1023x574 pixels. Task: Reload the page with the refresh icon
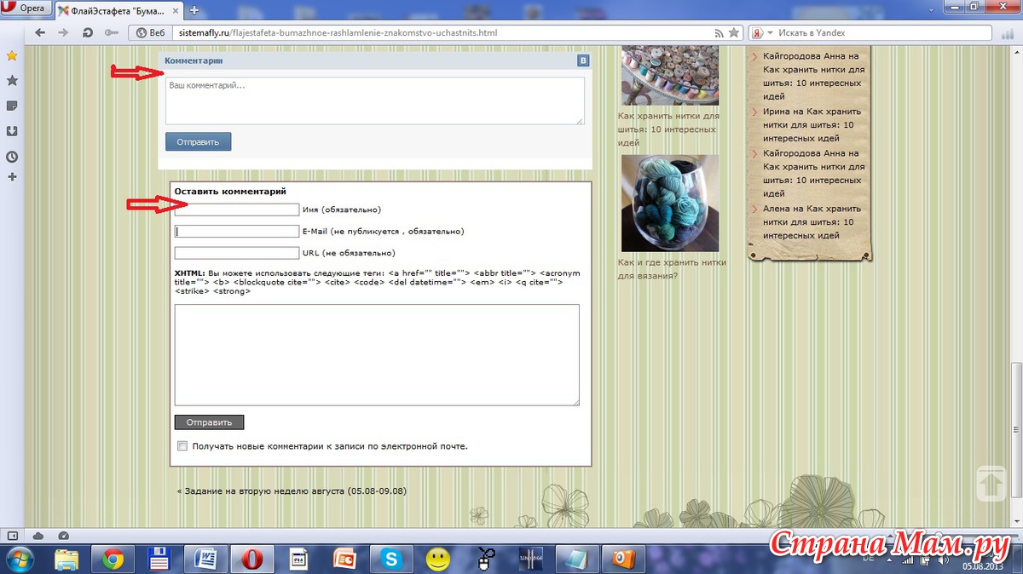(x=87, y=33)
